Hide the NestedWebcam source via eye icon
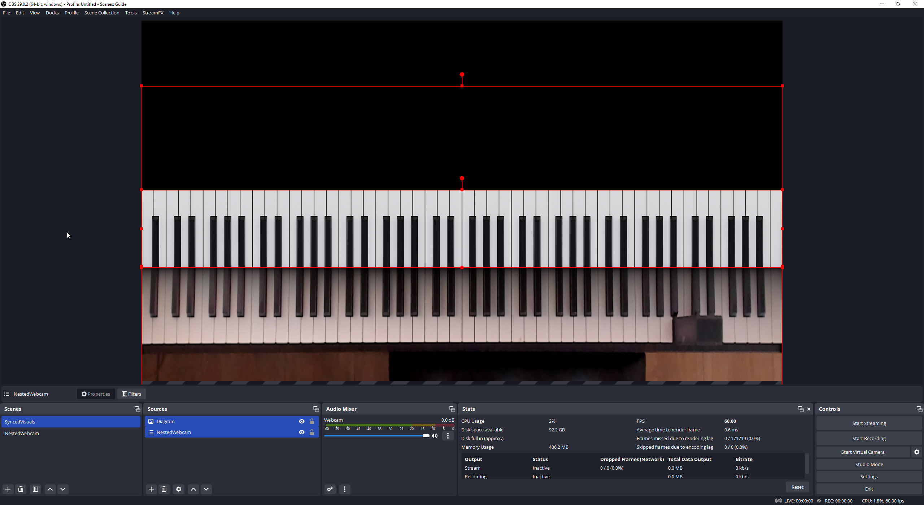 [302, 432]
